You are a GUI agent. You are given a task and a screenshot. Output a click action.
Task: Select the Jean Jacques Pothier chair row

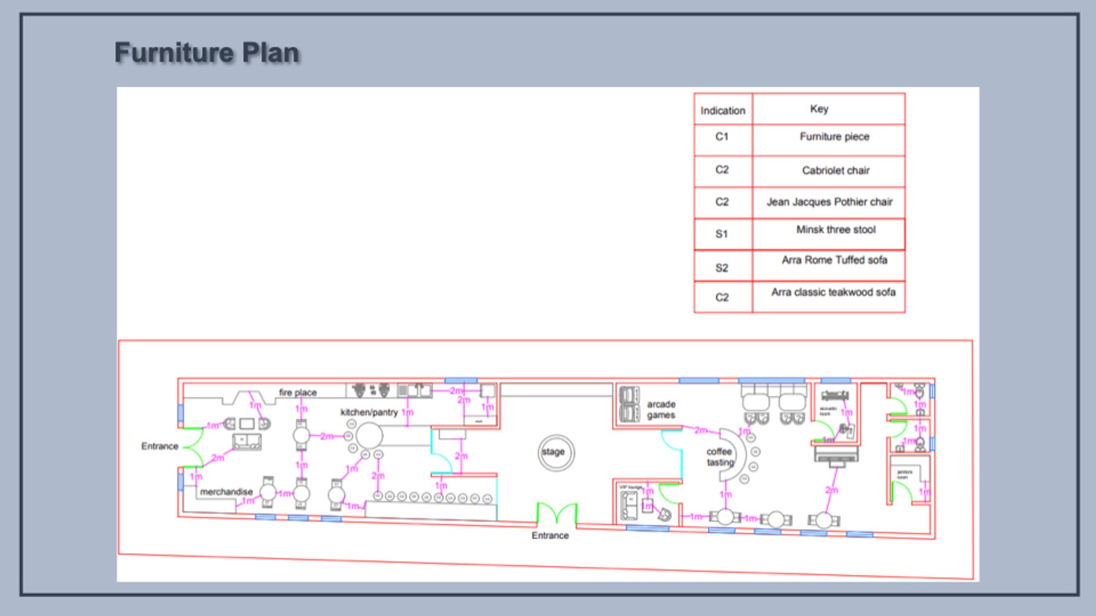[800, 203]
